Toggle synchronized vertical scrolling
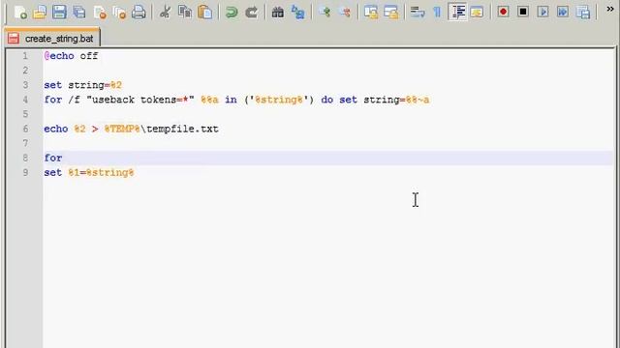620x348 pixels. pyautogui.click(x=371, y=13)
